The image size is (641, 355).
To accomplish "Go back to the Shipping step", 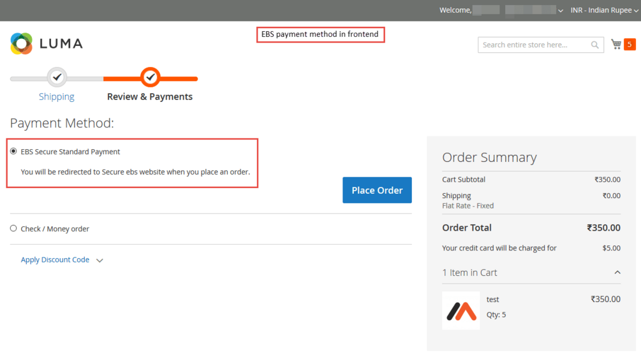I will 56,97.
